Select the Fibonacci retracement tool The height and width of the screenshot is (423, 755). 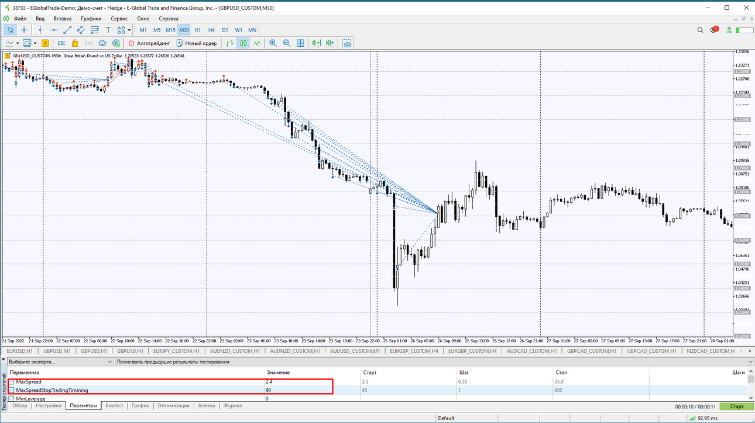pyautogui.click(x=94, y=30)
